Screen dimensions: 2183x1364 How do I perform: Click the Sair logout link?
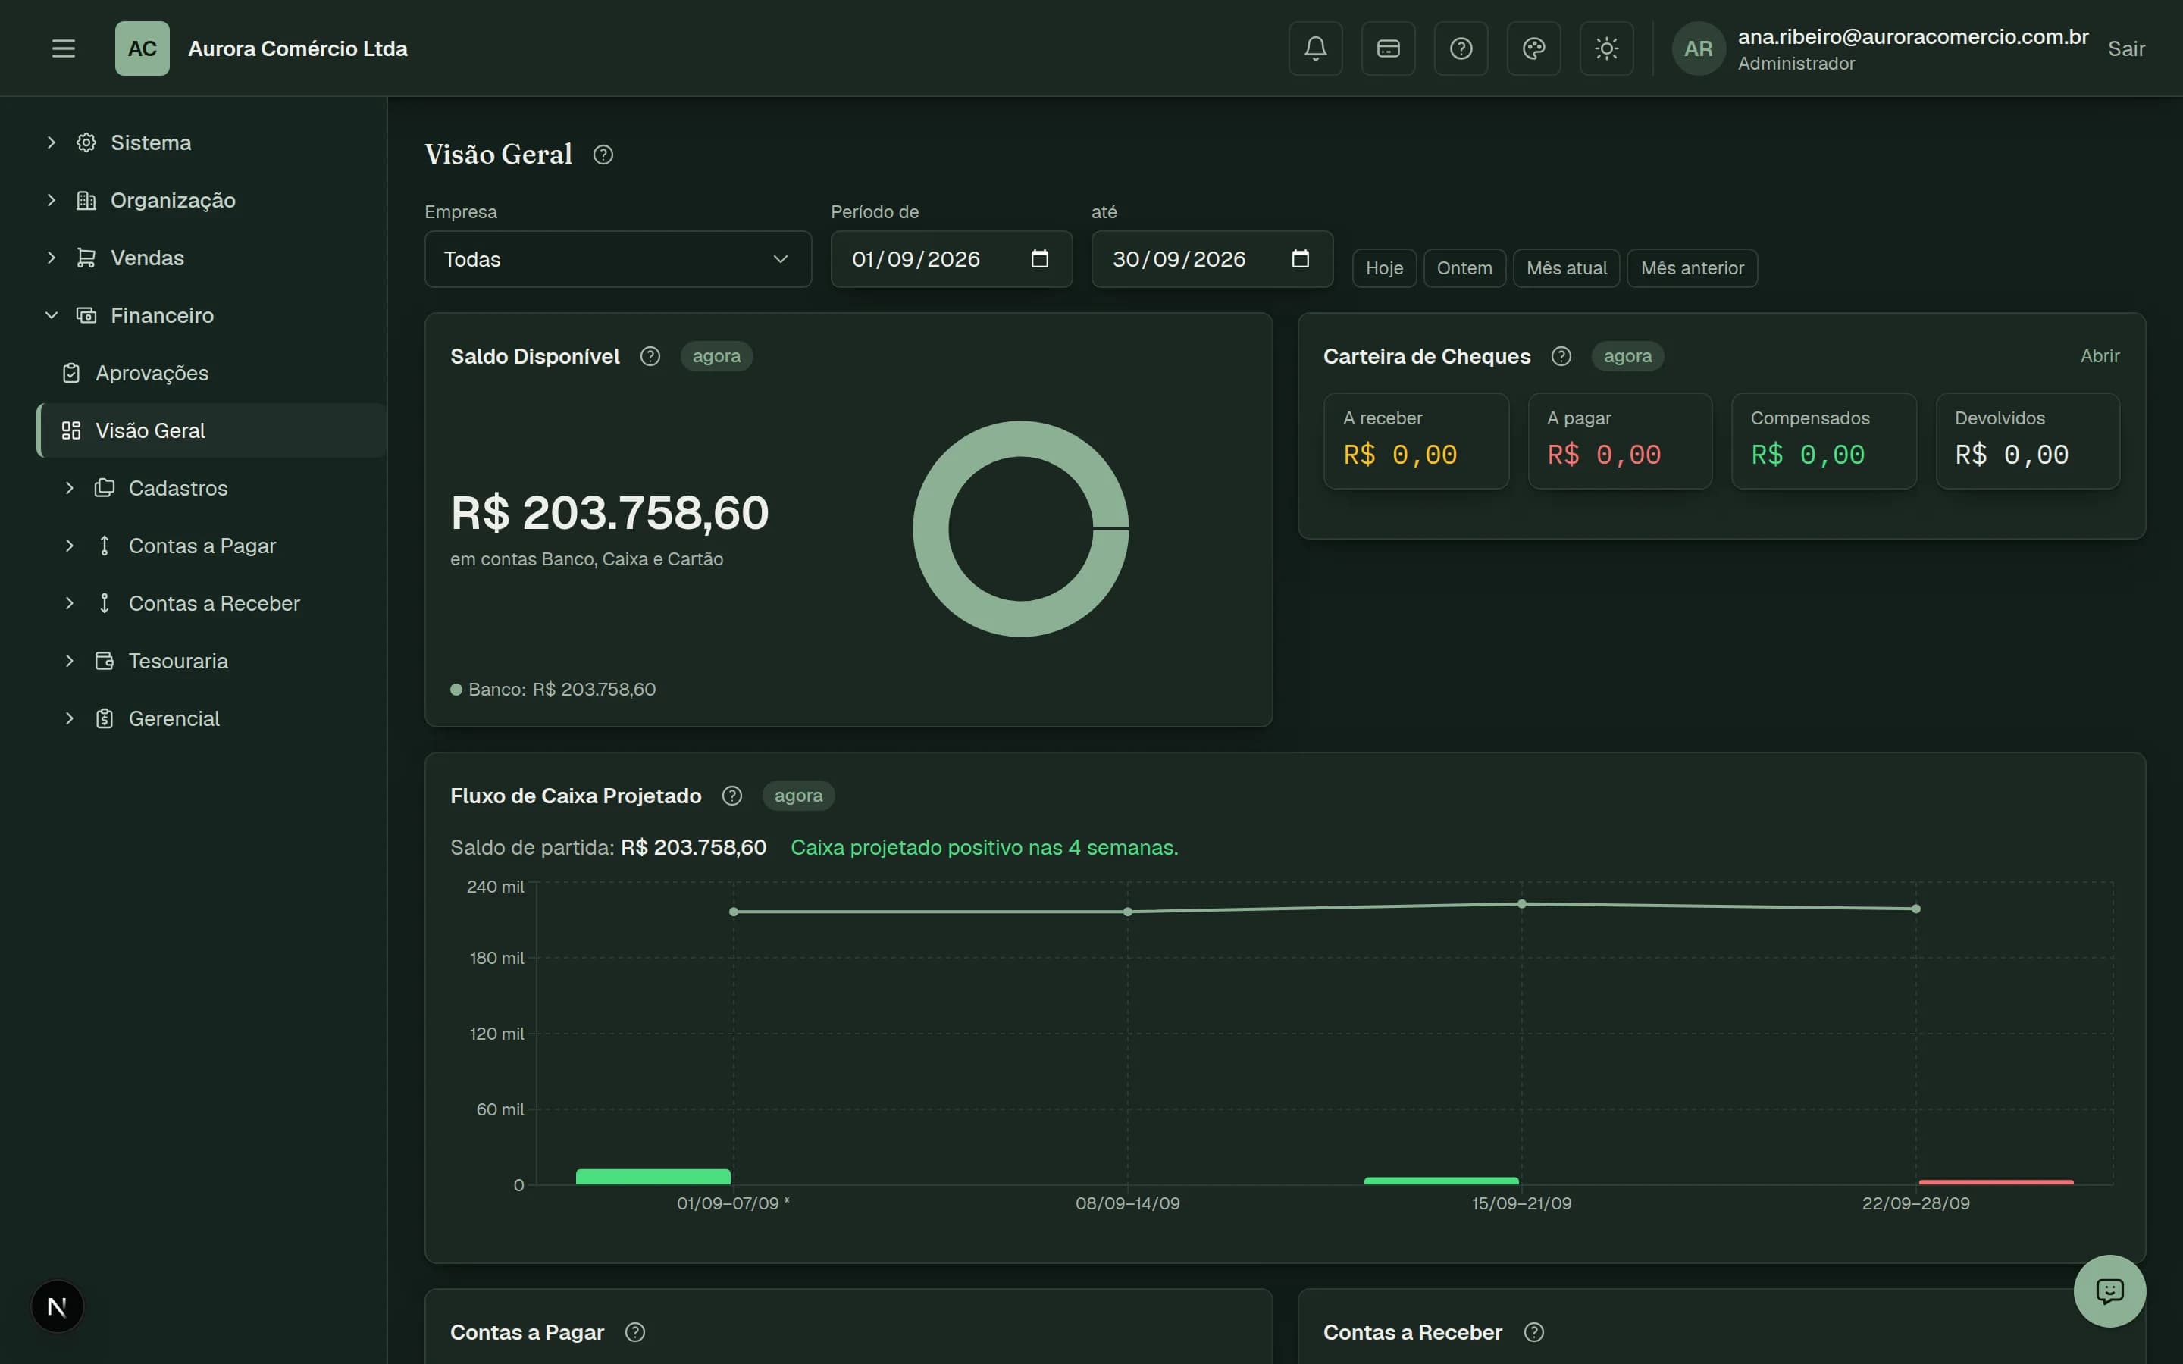(2126, 48)
